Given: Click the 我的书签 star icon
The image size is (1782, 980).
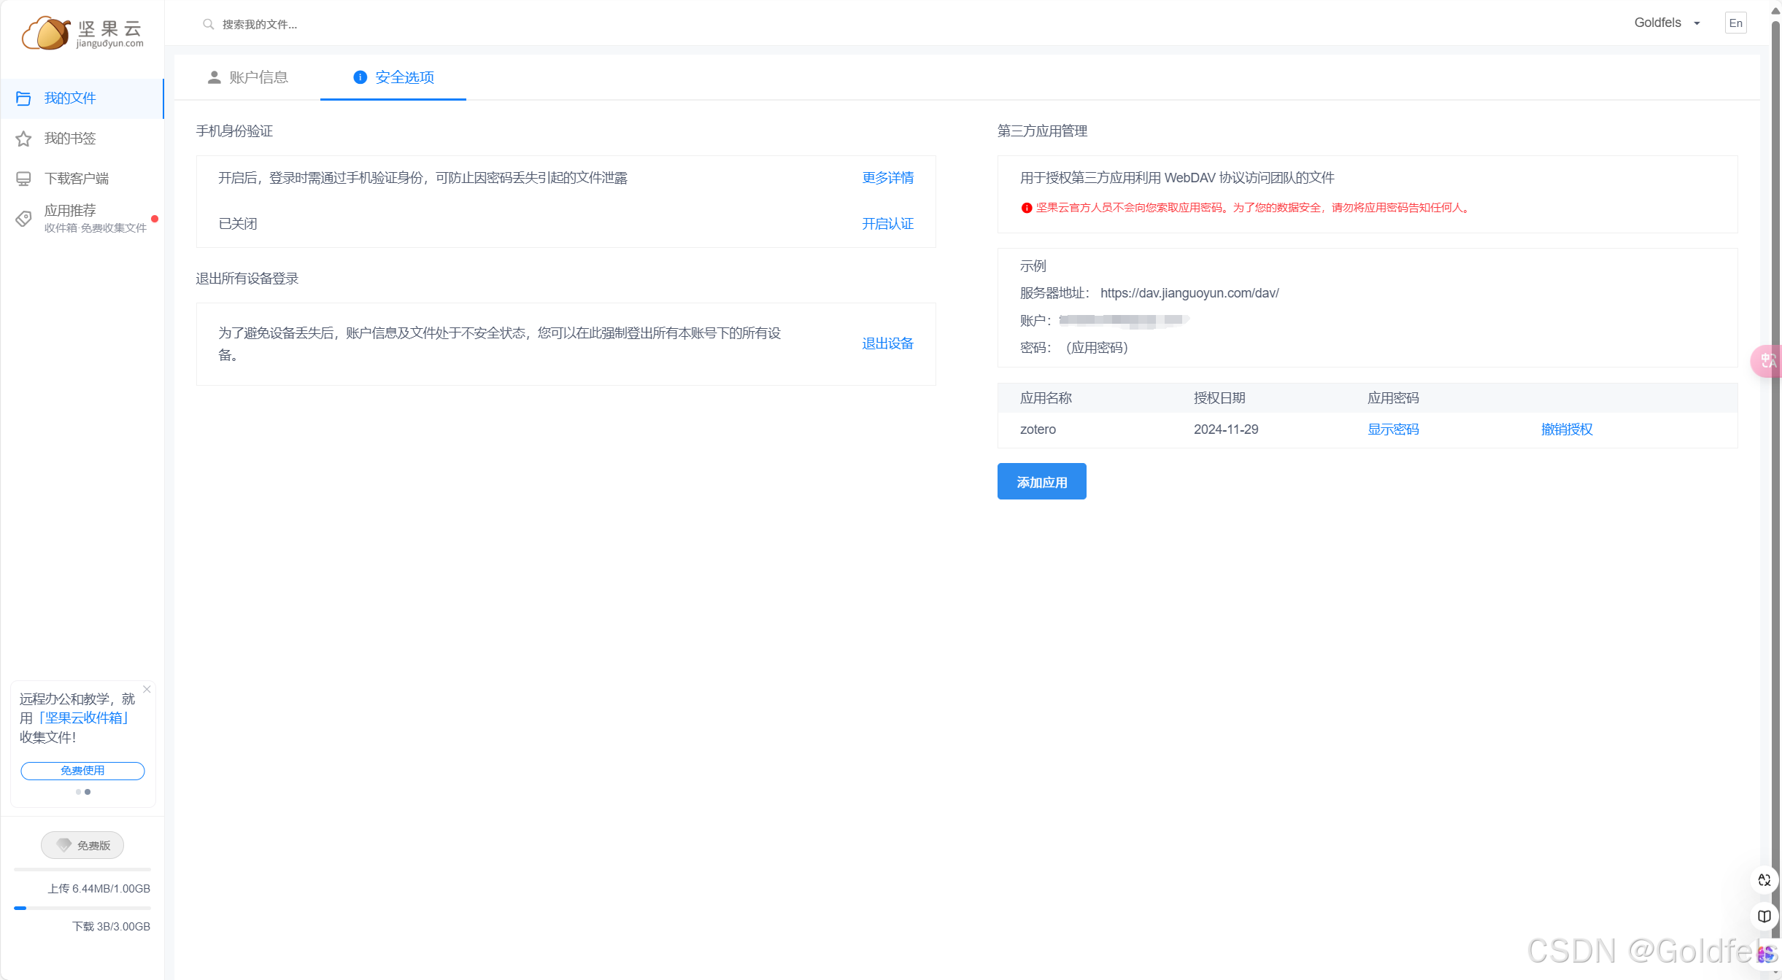Looking at the screenshot, I should click(23, 139).
